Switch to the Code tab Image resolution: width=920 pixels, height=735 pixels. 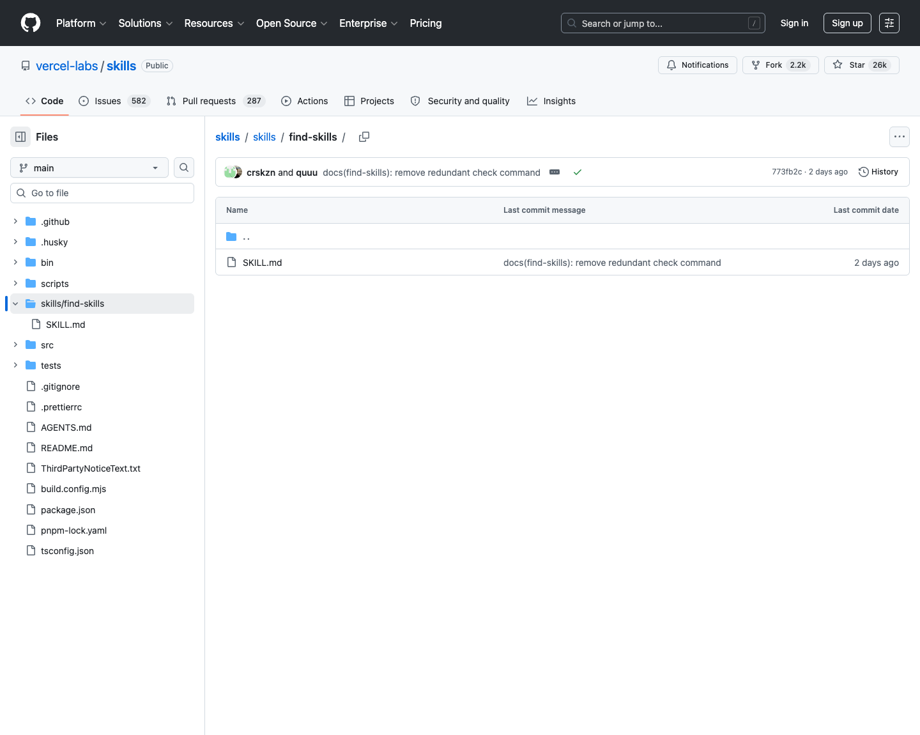click(44, 101)
